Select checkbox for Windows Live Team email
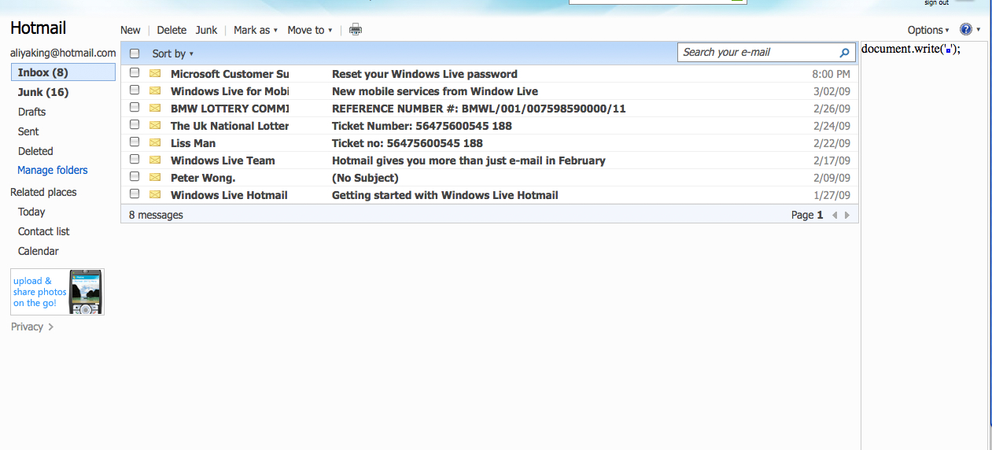 [135, 160]
